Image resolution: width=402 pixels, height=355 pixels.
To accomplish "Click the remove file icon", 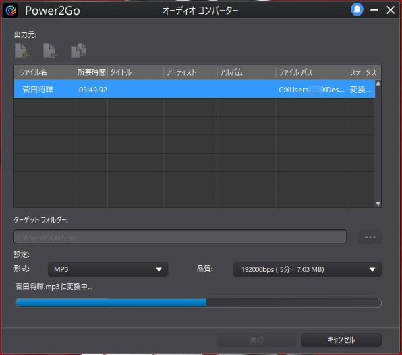I will [50, 51].
